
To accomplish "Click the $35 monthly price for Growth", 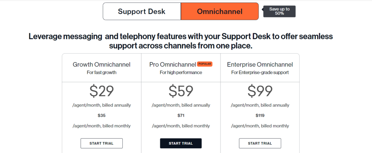I will point(101,116).
